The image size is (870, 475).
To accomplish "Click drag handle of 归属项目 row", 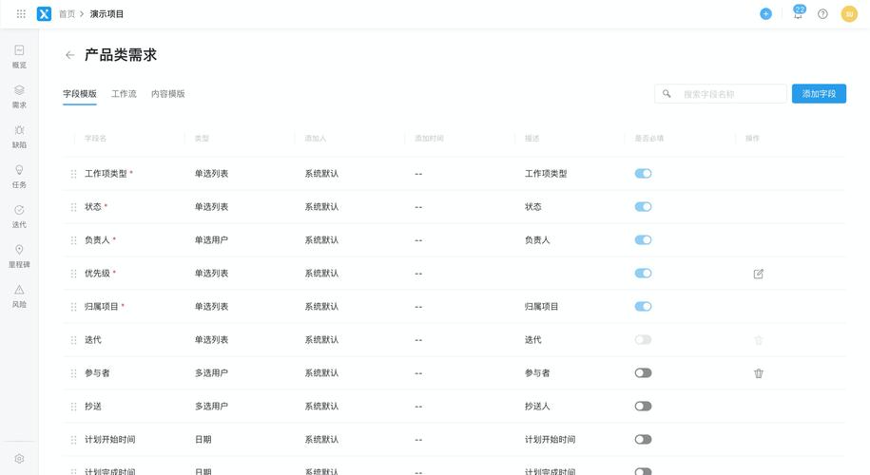I will [x=73, y=307].
